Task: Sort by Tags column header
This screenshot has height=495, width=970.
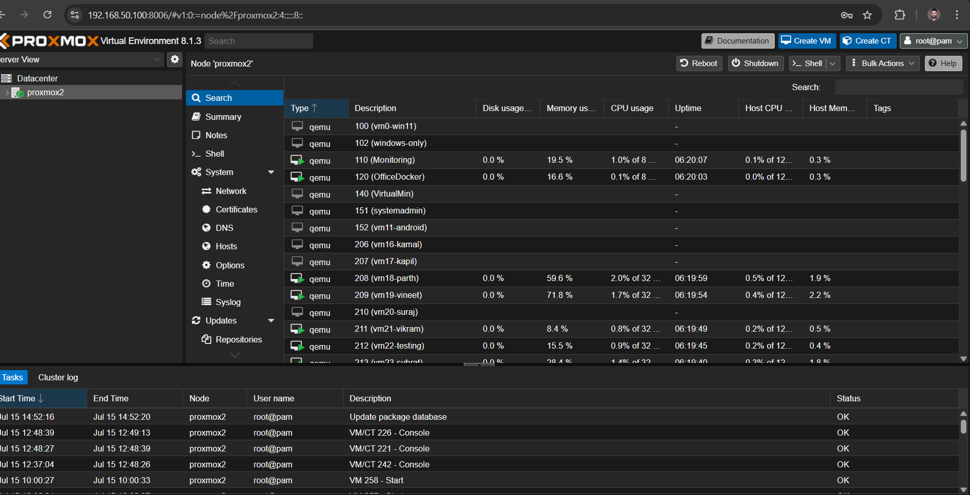Action: 913,108
